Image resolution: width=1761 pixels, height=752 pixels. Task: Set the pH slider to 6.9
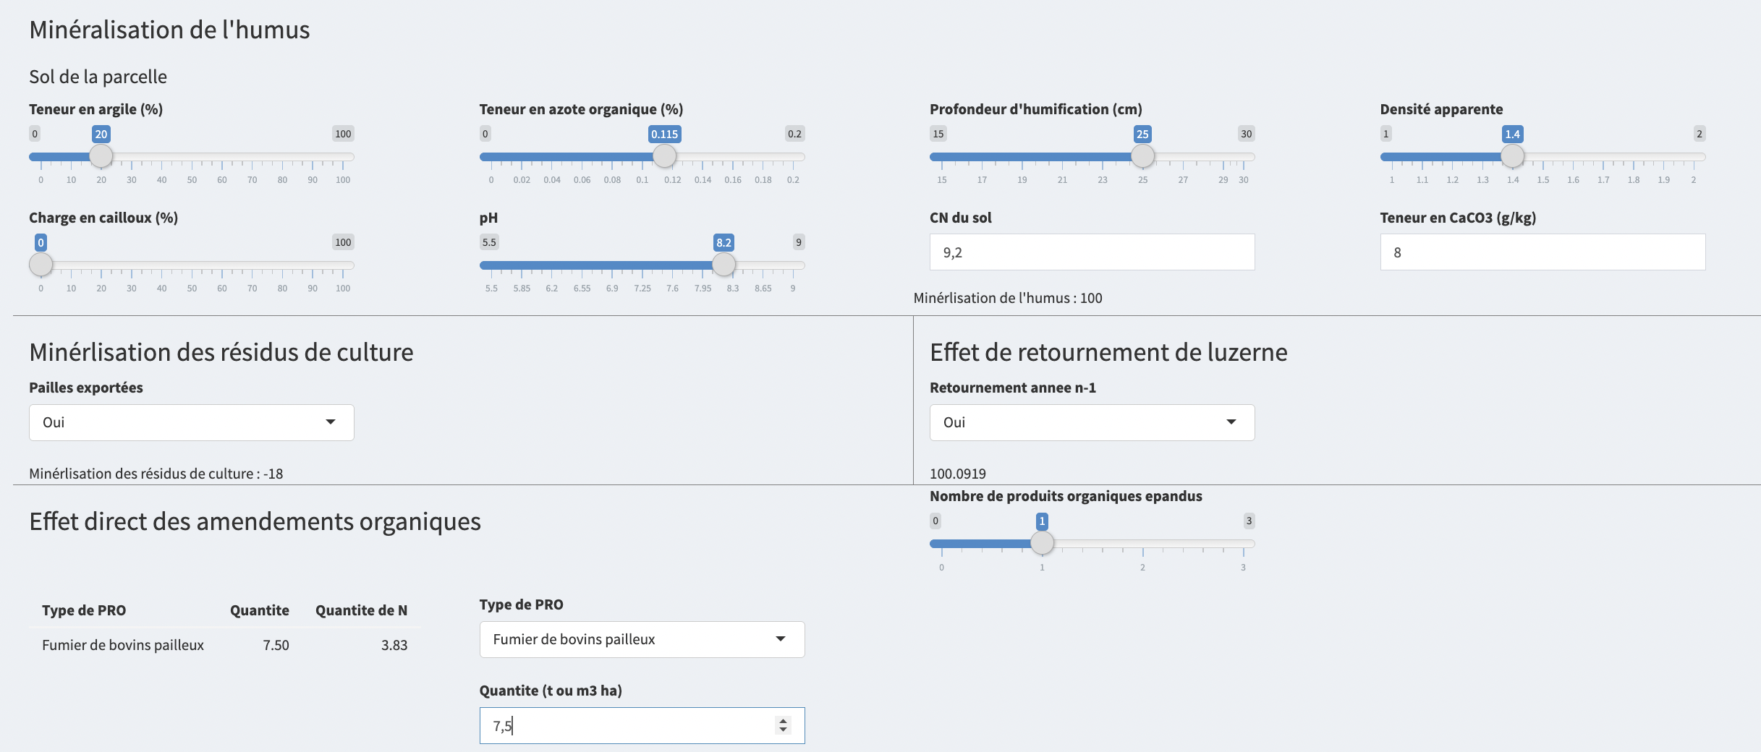point(612,265)
